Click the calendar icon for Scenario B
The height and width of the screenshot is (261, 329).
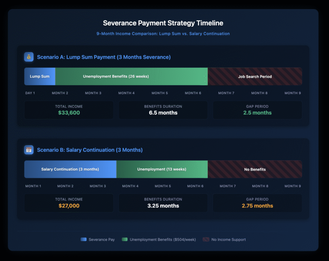pyautogui.click(x=29, y=150)
